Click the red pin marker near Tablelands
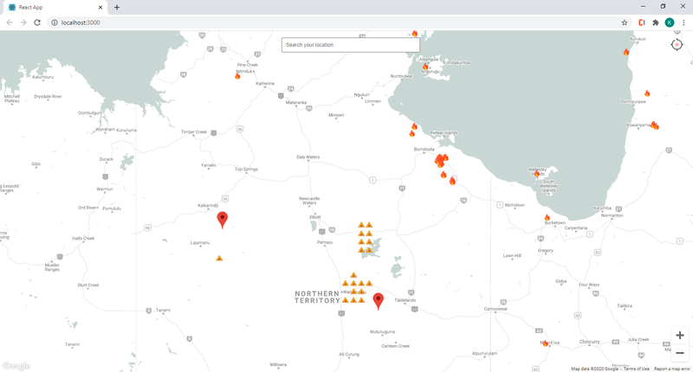 [x=378, y=300]
